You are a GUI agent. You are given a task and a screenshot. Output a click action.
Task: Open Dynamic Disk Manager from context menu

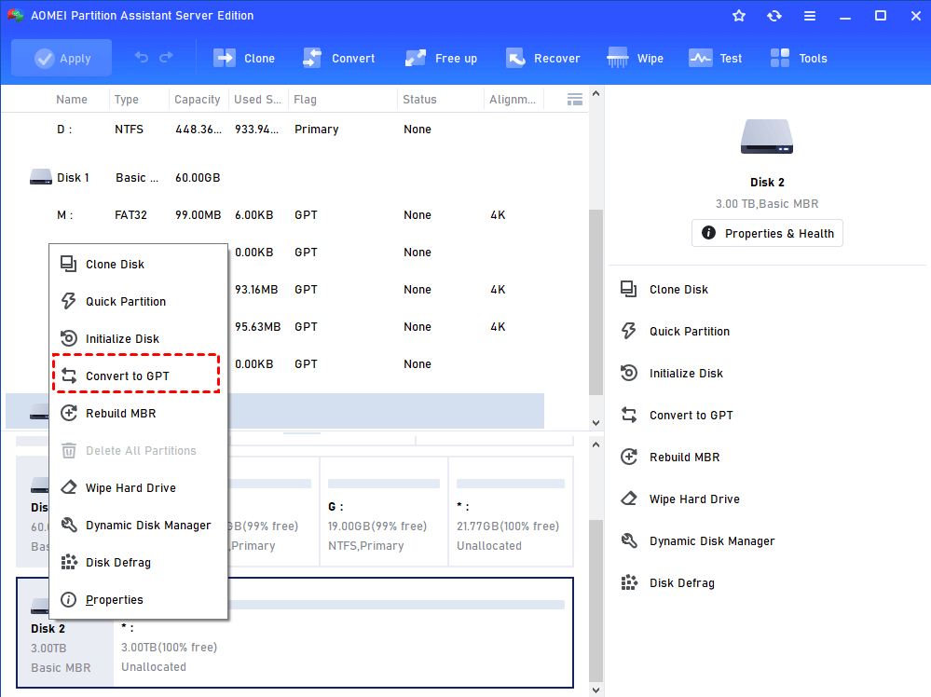[138, 525]
